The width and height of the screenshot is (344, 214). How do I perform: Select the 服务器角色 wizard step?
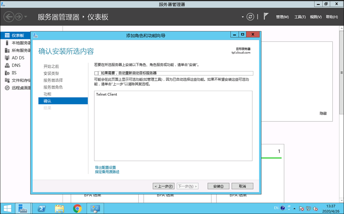point(53,87)
